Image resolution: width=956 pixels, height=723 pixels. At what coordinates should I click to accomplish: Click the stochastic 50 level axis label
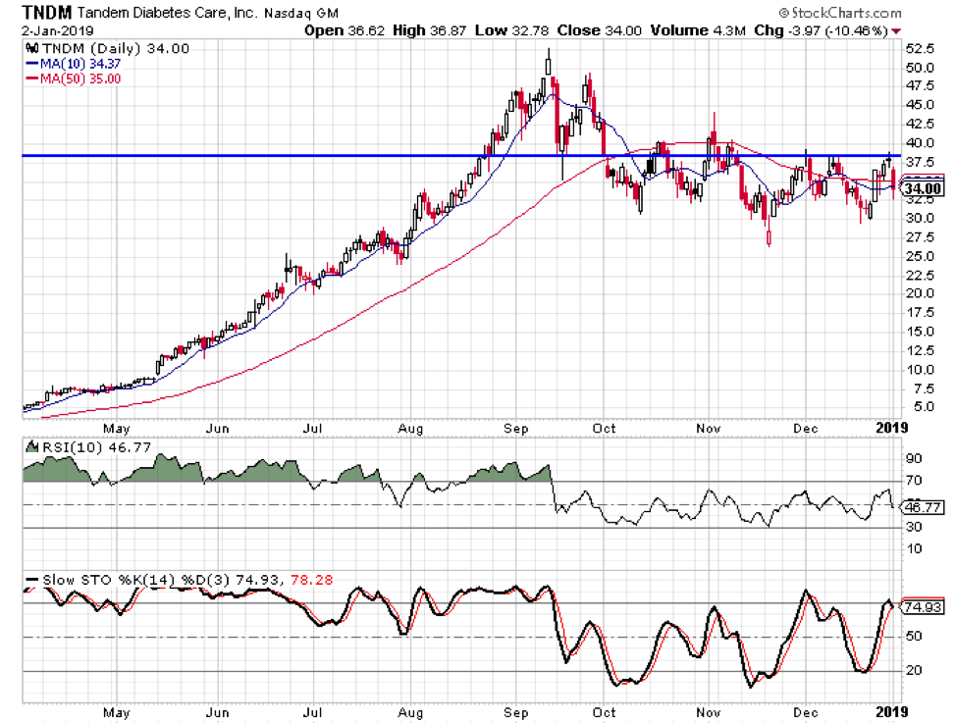click(914, 637)
